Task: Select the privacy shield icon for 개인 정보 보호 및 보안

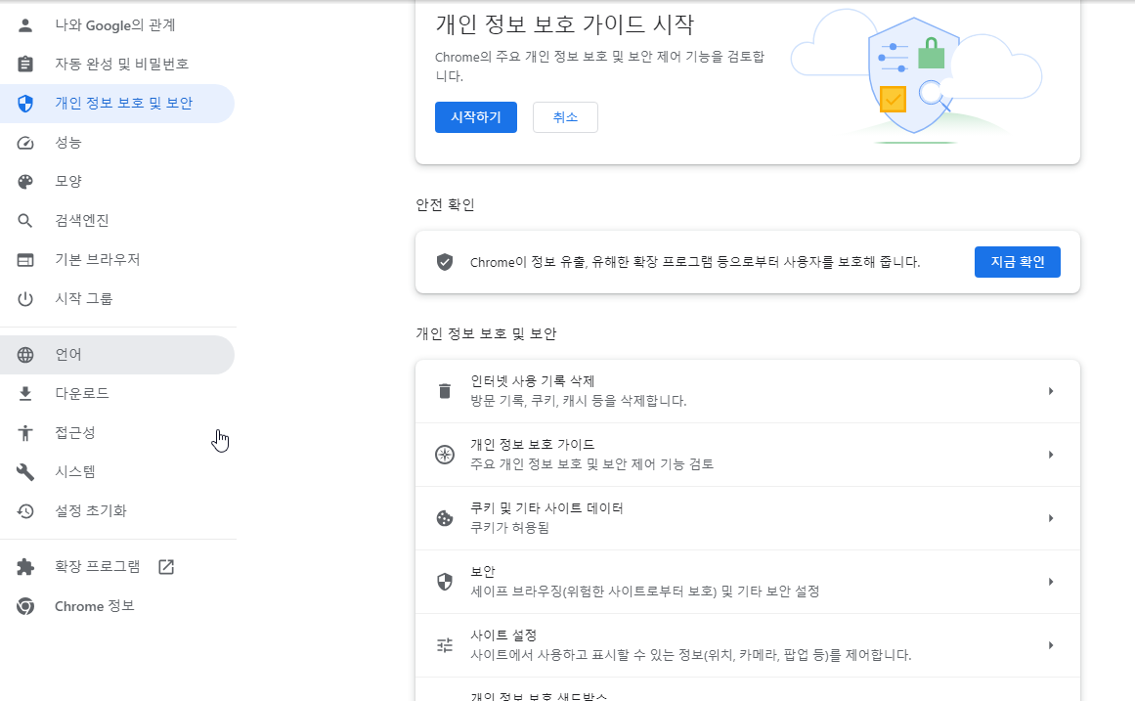Action: (24, 103)
